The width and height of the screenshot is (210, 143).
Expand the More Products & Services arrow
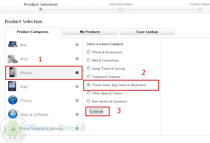[x=77, y=128]
